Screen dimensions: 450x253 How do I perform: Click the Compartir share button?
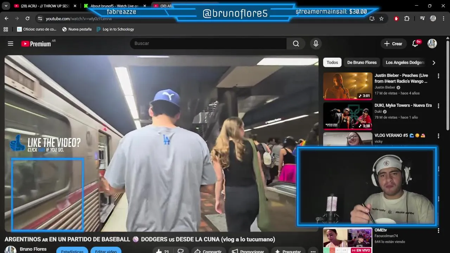pos(208,251)
